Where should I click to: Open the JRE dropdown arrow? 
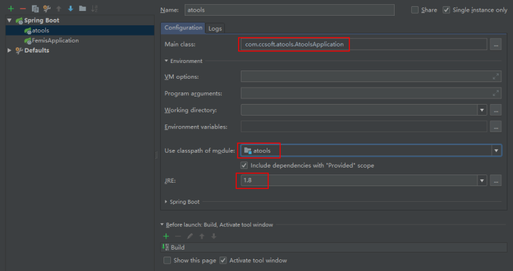click(x=482, y=181)
